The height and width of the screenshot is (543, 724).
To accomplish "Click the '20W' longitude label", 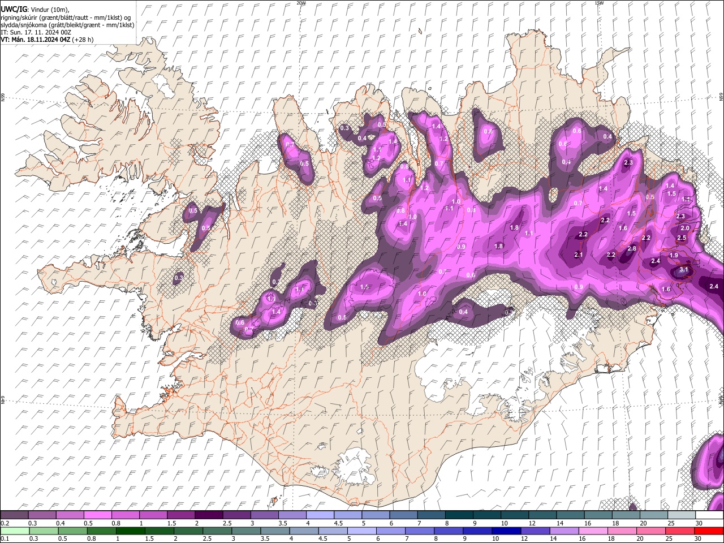I will [x=301, y=3].
